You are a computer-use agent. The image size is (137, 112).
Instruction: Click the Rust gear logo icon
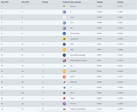(64, 93)
